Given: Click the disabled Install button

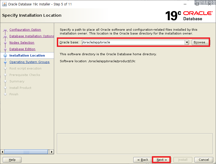Looking at the screenshot, I should pyautogui.click(x=183, y=160).
